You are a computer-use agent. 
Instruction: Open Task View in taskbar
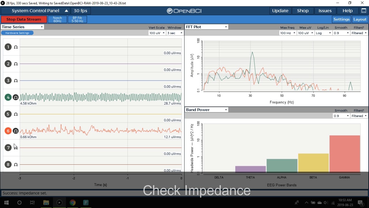32,203
